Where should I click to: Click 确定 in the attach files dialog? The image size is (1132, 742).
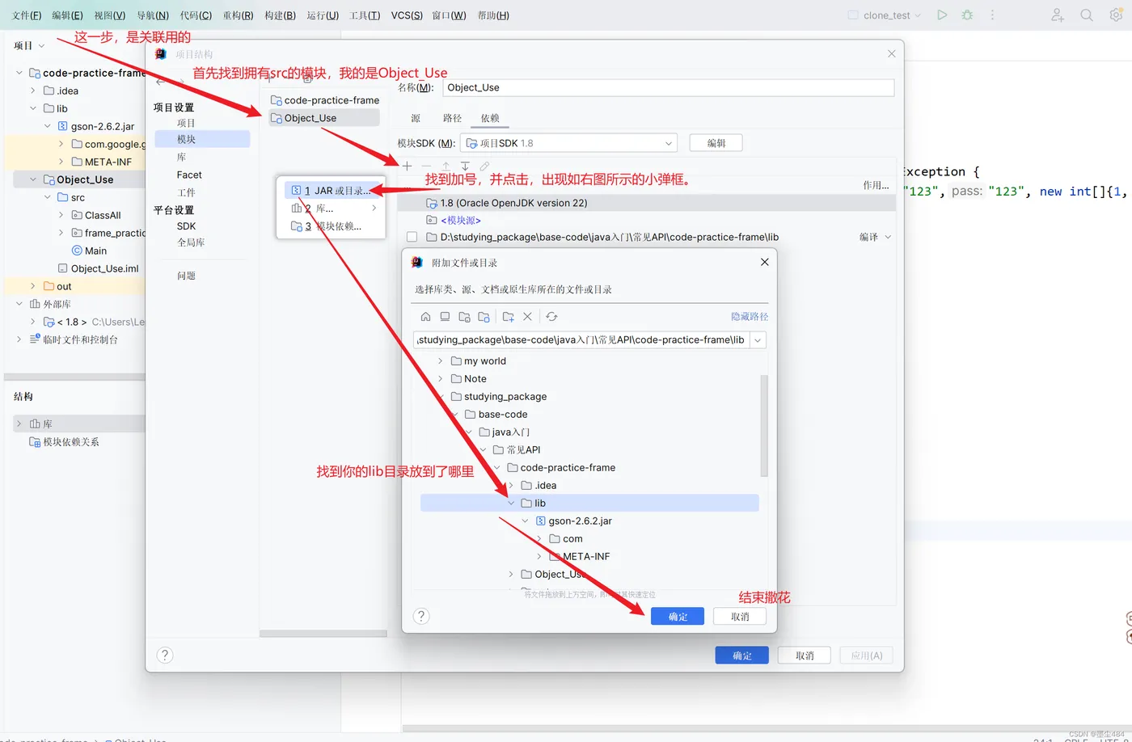[x=678, y=617]
